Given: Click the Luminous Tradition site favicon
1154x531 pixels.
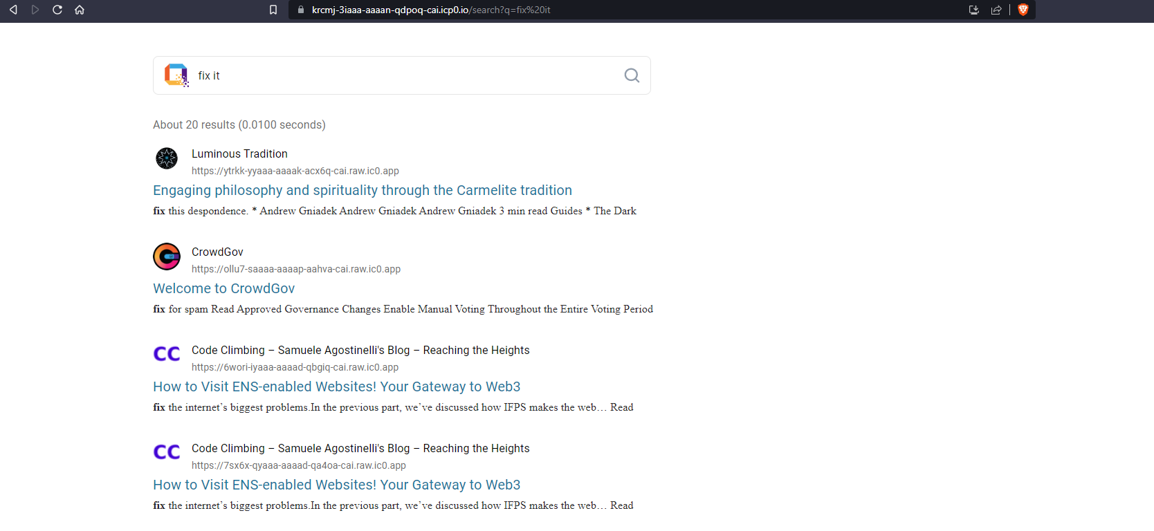Looking at the screenshot, I should (167, 158).
